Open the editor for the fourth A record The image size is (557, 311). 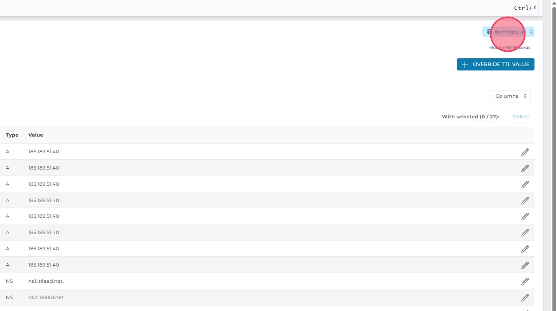[525, 201]
